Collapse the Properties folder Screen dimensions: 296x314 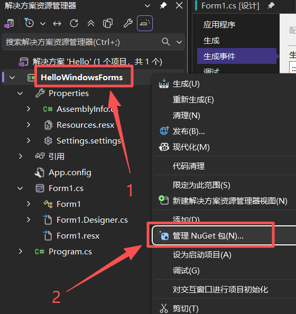20,93
